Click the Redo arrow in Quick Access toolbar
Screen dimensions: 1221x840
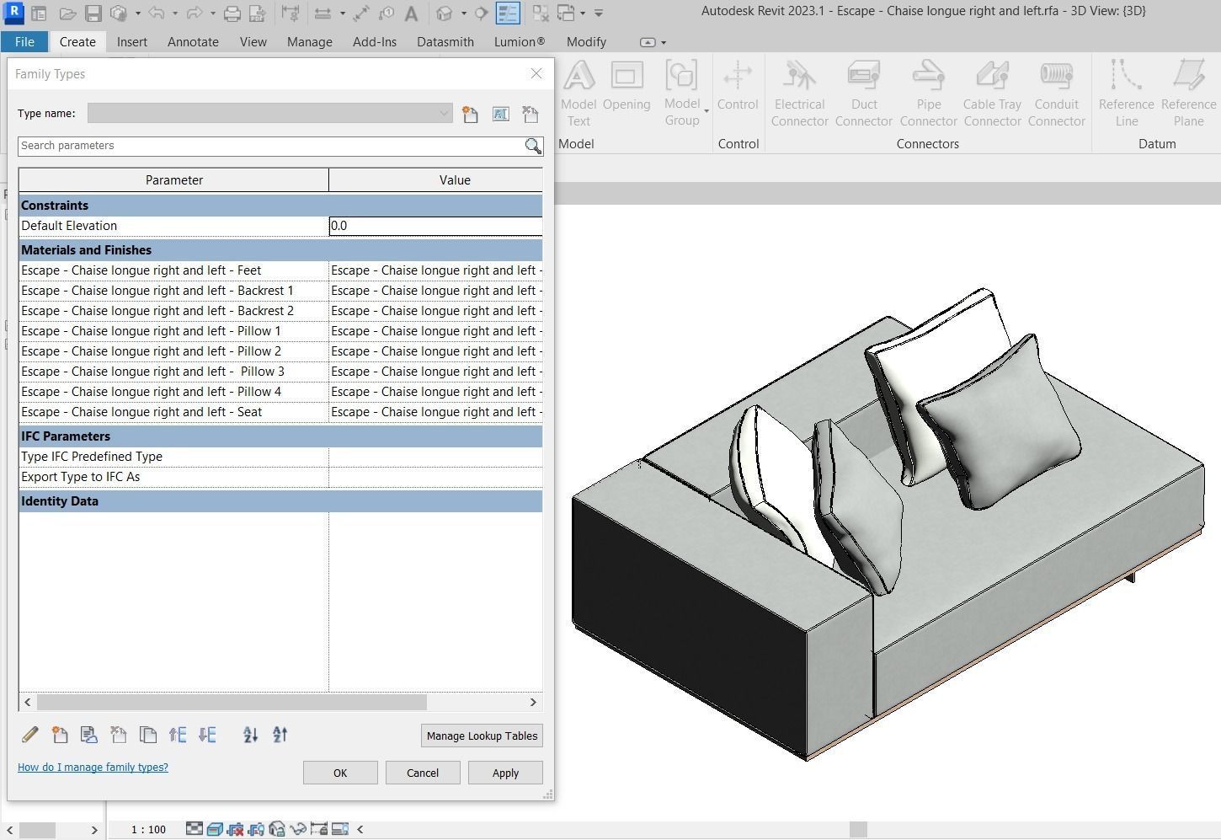click(195, 13)
